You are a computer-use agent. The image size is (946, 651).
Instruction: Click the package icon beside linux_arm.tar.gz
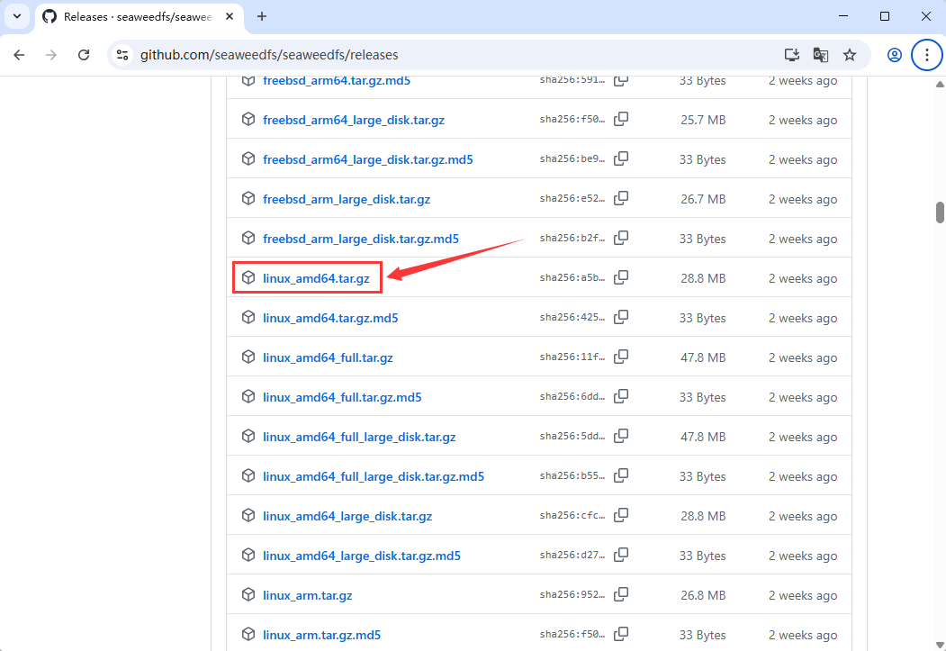(248, 595)
